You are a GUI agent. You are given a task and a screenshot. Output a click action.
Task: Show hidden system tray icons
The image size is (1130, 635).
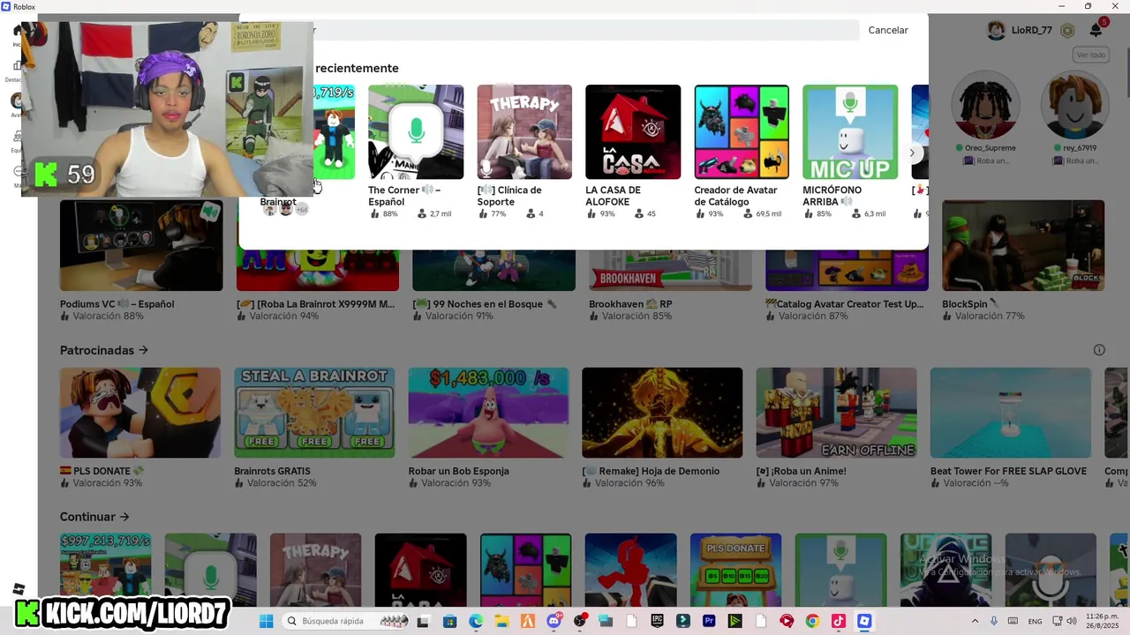(975, 621)
